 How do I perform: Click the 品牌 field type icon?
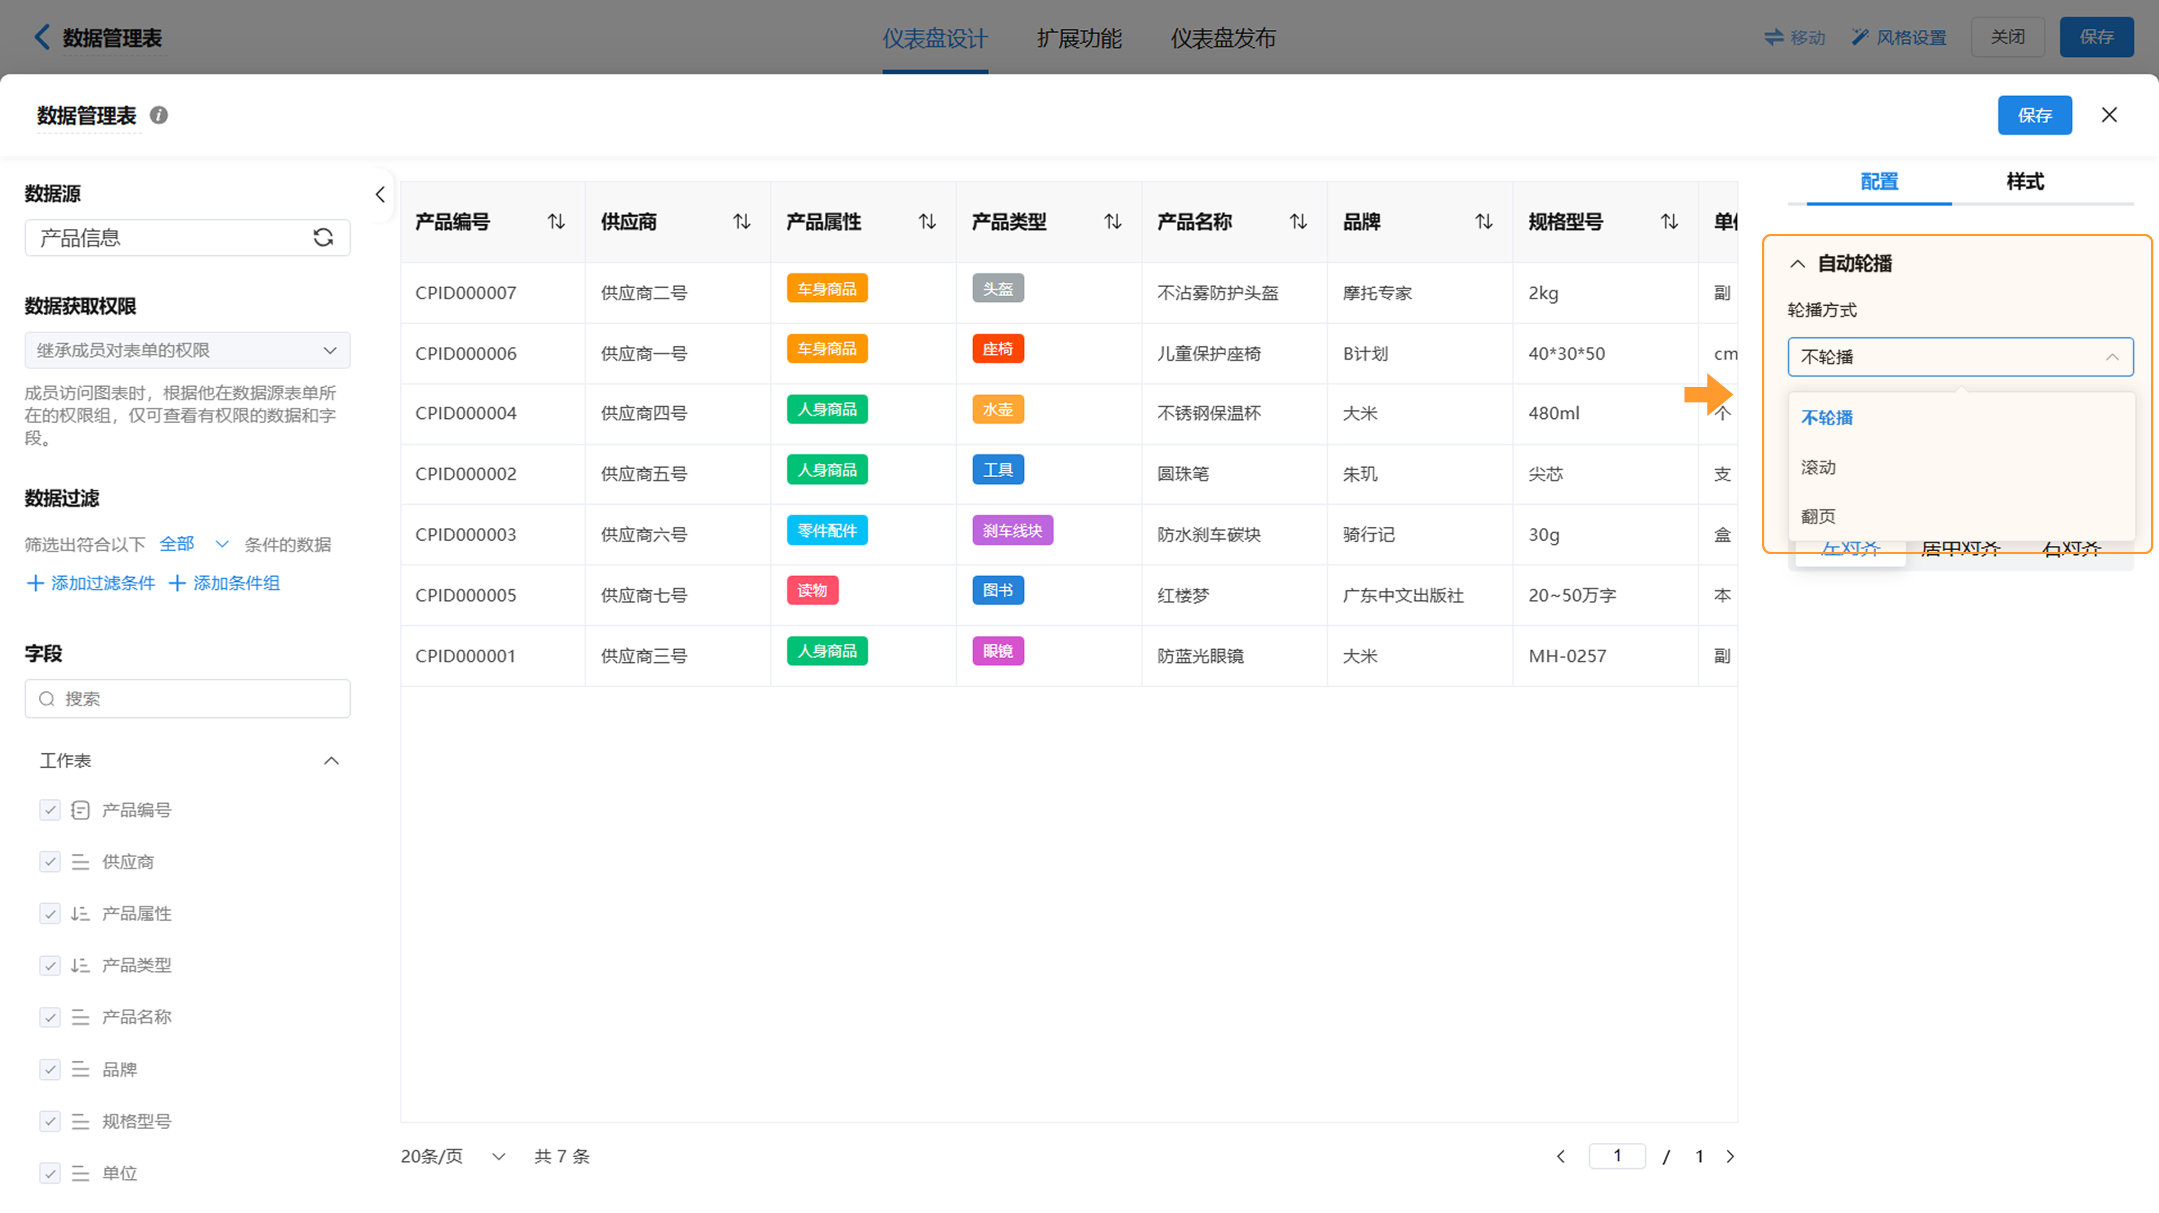[80, 1069]
